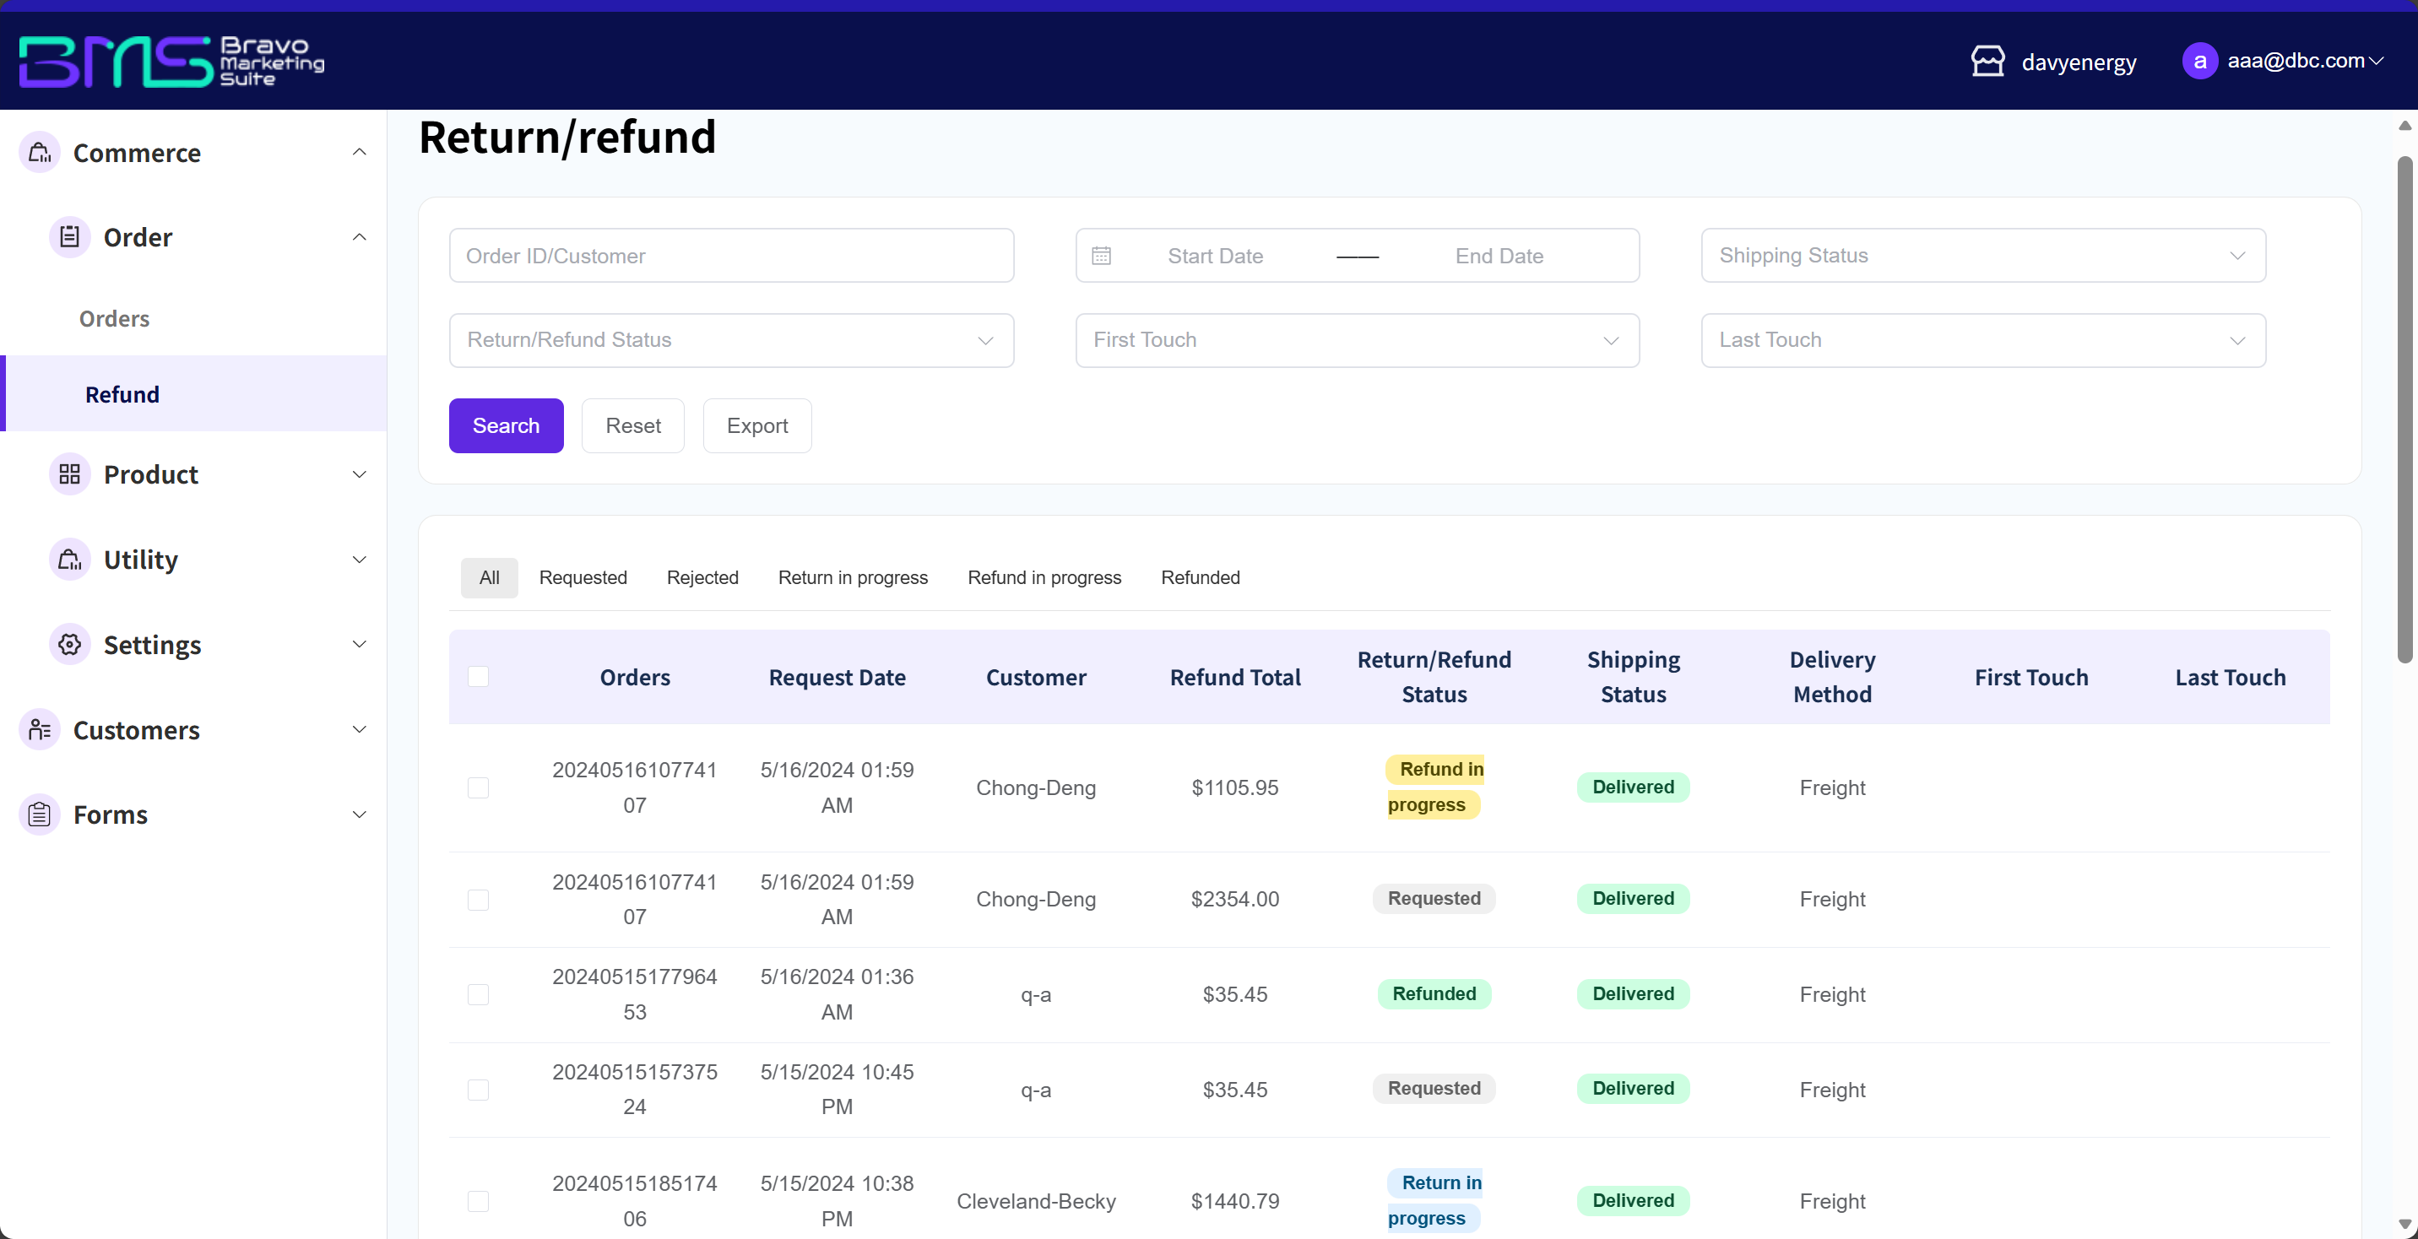Image resolution: width=2418 pixels, height=1239 pixels.
Task: Click the Order clipboard icon
Action: pyautogui.click(x=69, y=236)
